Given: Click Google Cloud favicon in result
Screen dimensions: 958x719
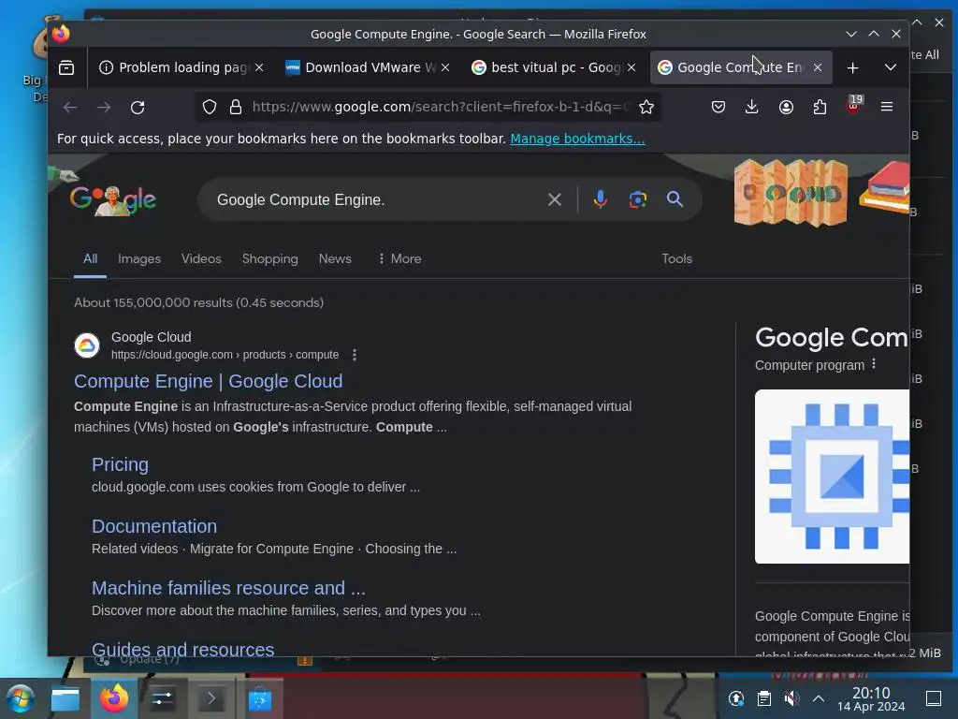Looking at the screenshot, I should pyautogui.click(x=87, y=345).
